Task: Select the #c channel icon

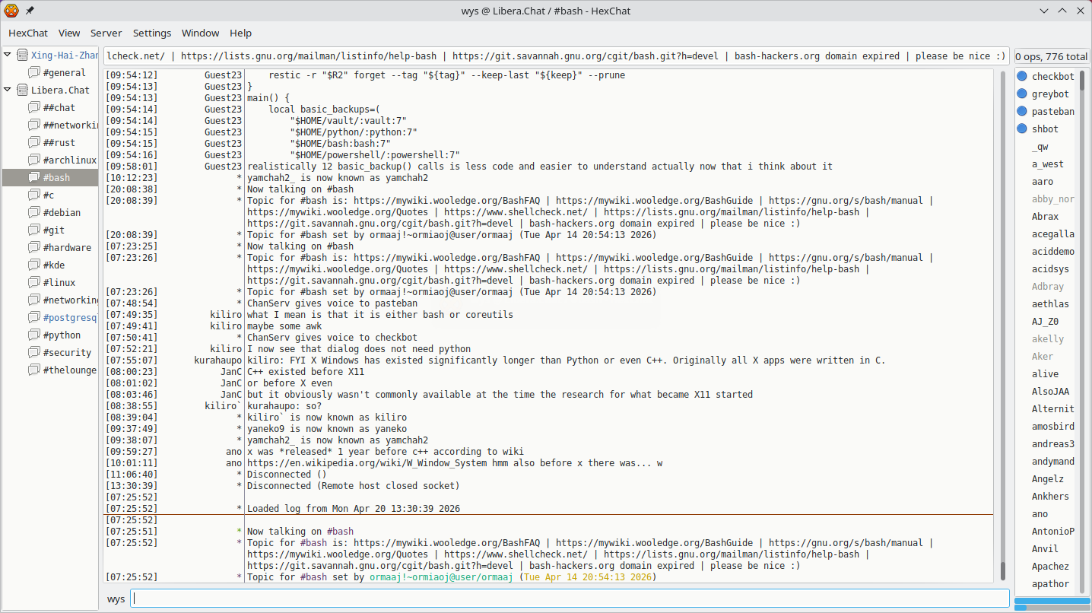Action: (x=34, y=195)
